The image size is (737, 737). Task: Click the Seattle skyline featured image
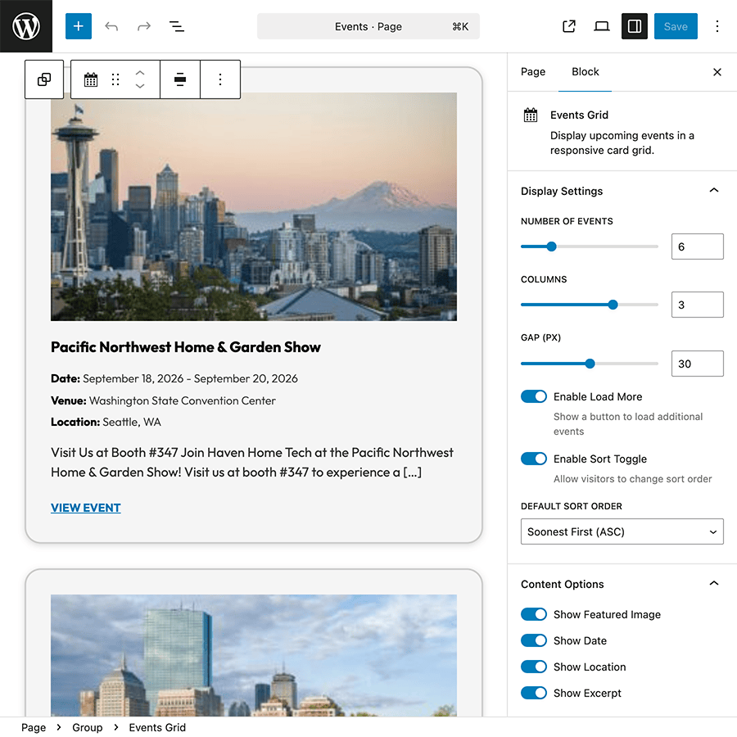[254, 207]
